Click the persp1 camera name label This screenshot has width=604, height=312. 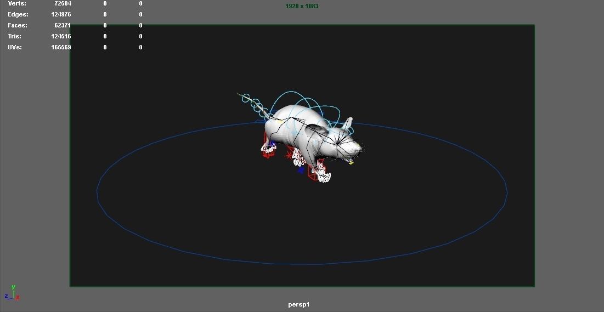298,305
